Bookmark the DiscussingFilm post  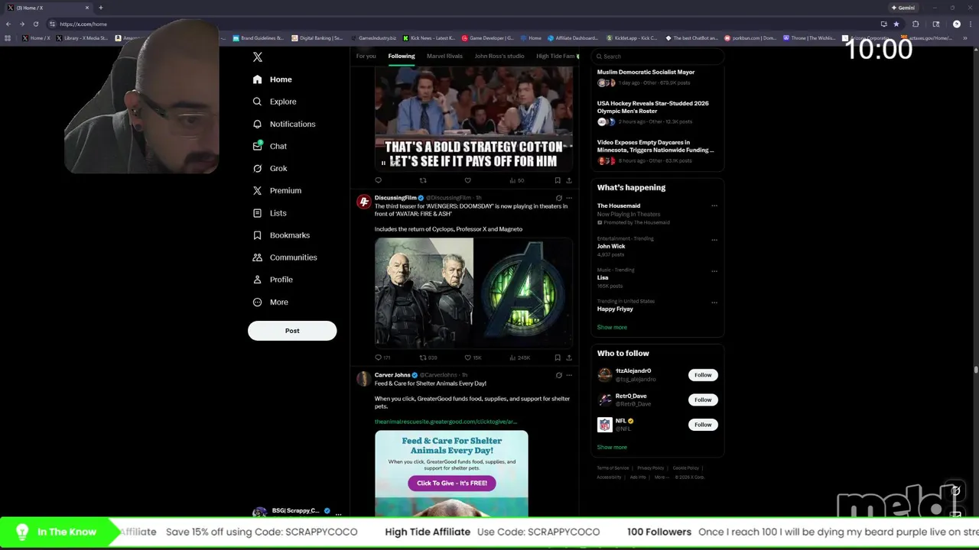[x=558, y=357]
